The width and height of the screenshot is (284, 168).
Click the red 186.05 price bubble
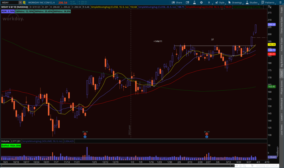click(x=272, y=54)
